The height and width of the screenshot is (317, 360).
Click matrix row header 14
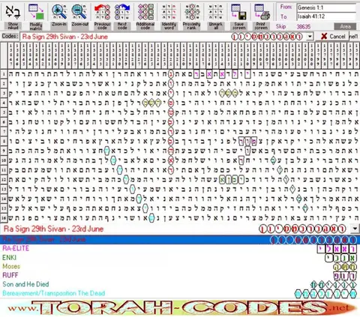(x=4, y=199)
